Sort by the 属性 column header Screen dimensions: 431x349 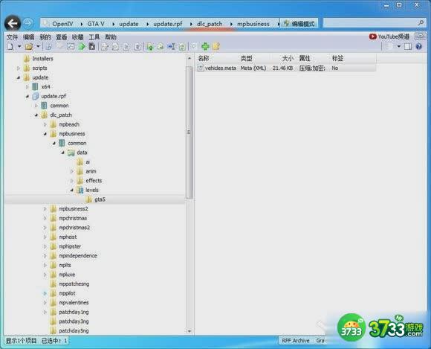(305, 58)
